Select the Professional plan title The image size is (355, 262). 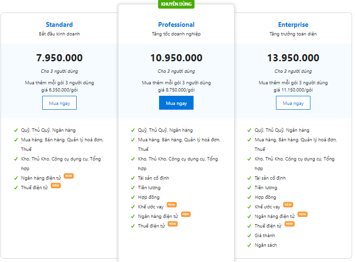176,24
